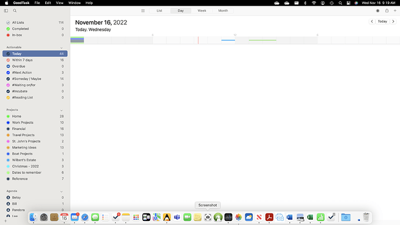Collapse the Actionable section chevron
The image size is (400, 225).
coord(61,48)
